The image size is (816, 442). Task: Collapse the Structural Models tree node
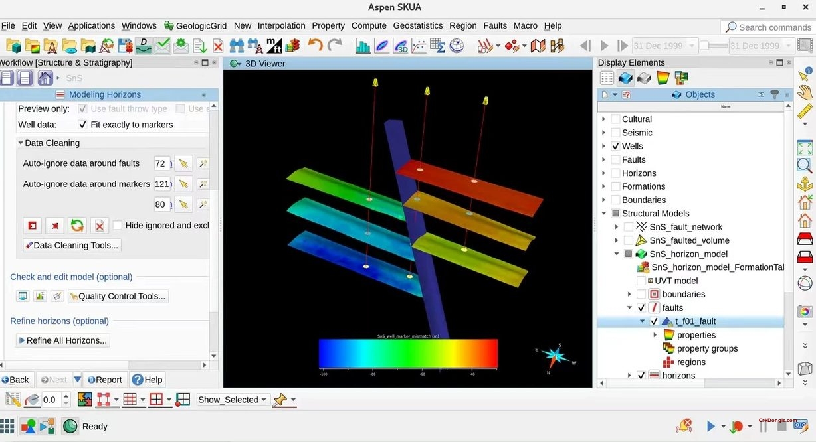603,214
